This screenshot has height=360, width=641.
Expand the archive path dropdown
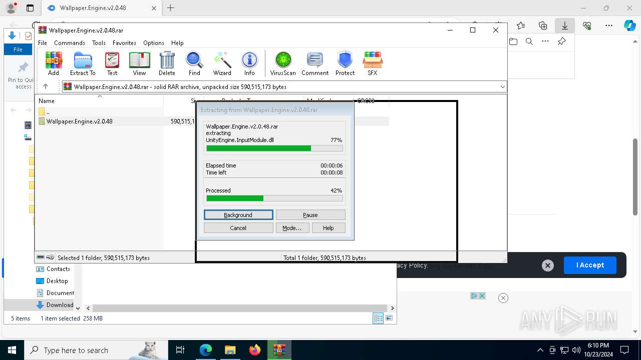[502, 86]
